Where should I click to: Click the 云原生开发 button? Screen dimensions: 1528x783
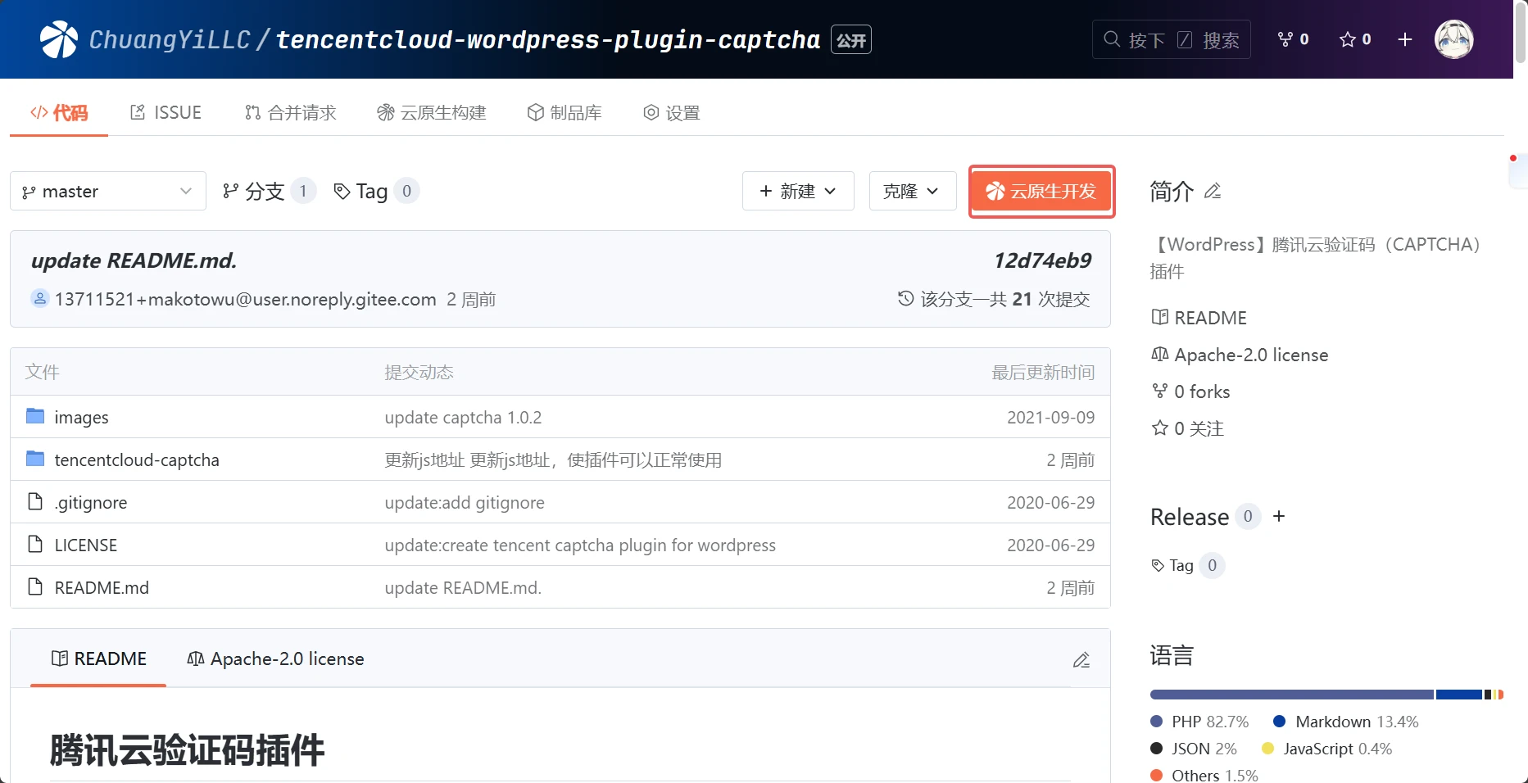point(1041,191)
